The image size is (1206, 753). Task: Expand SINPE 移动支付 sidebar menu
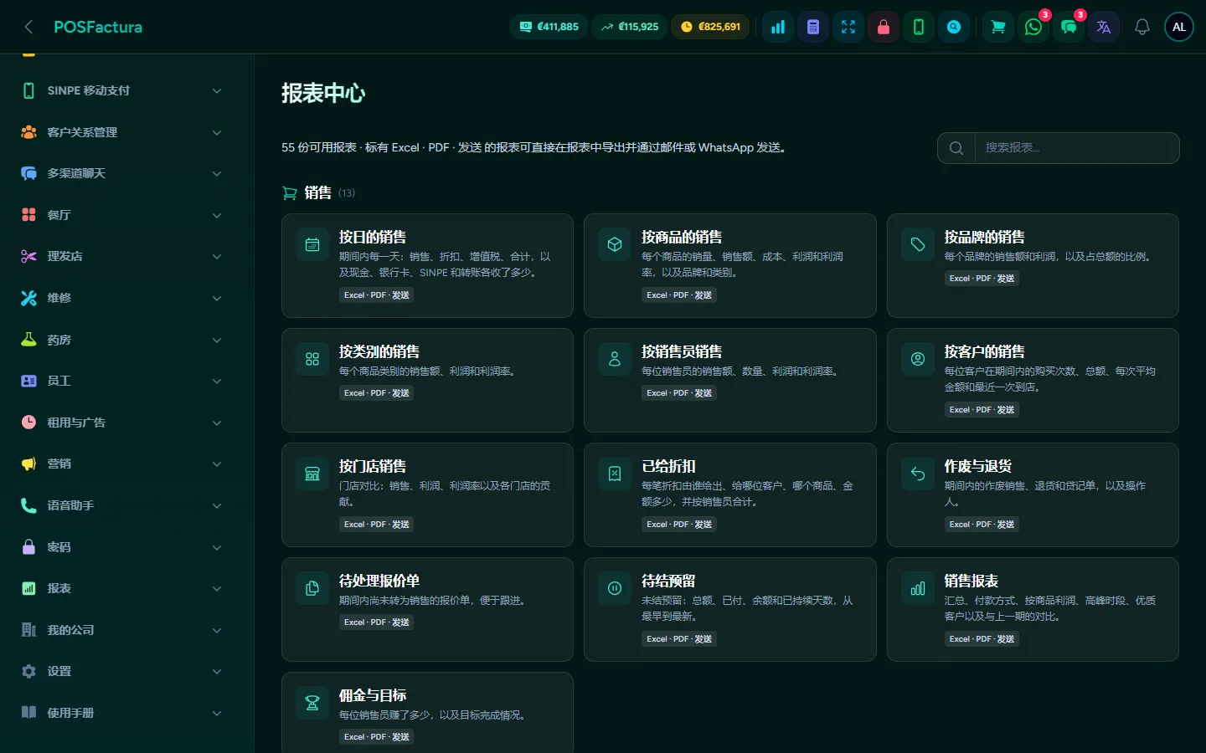tap(122, 90)
